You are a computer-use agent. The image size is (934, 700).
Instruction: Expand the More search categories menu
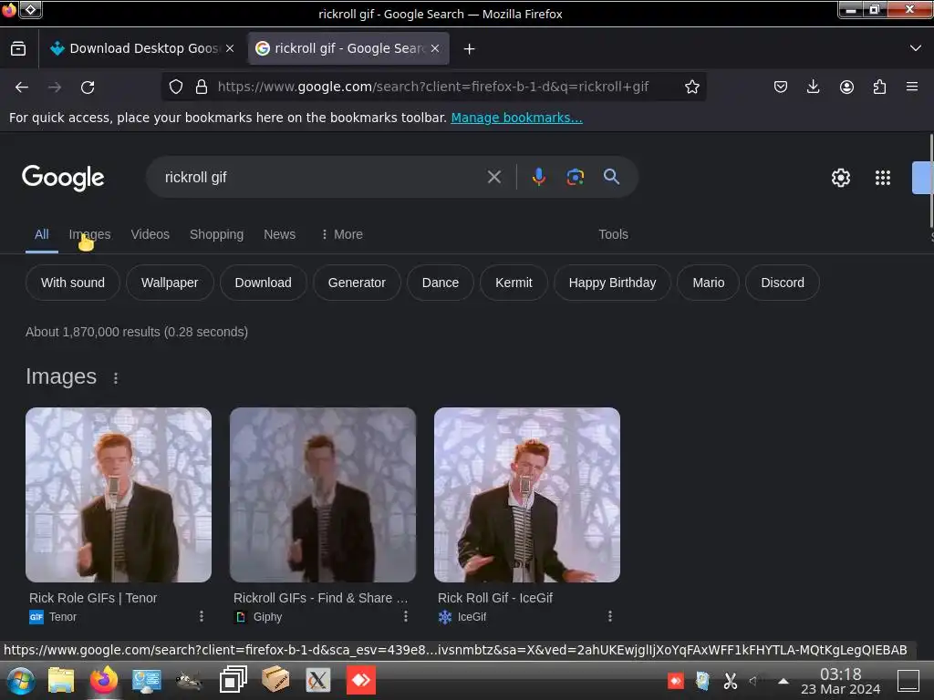(342, 234)
